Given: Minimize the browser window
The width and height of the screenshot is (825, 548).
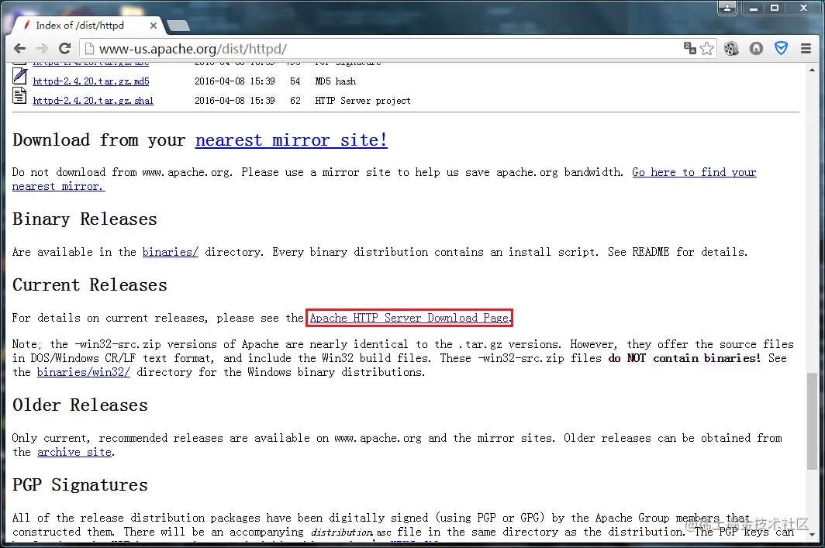Looking at the screenshot, I should pos(754,8).
